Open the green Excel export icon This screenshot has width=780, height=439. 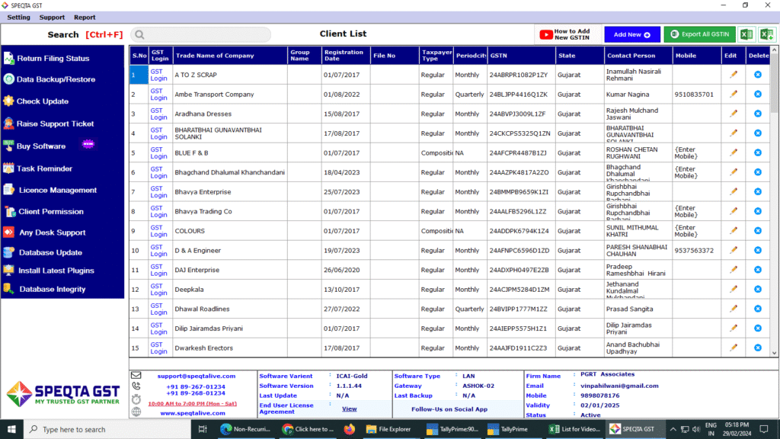click(x=746, y=34)
